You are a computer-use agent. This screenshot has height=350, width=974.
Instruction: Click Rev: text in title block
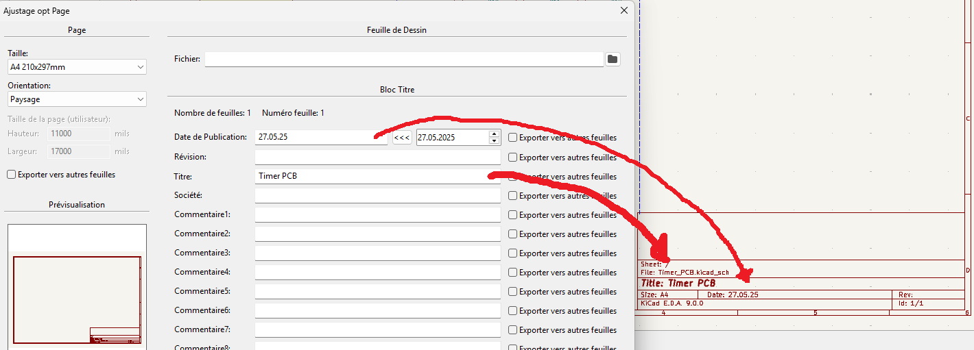(905, 295)
